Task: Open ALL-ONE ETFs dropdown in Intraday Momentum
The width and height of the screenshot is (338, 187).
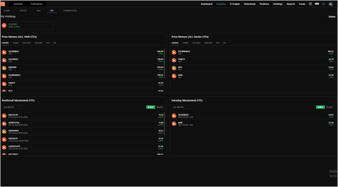Action: click(x=182, y=107)
